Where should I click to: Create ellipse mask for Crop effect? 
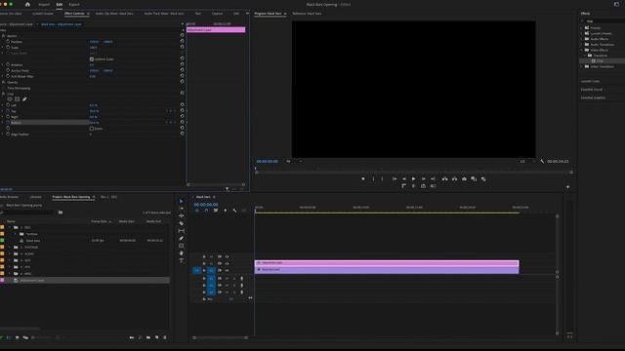[10, 99]
